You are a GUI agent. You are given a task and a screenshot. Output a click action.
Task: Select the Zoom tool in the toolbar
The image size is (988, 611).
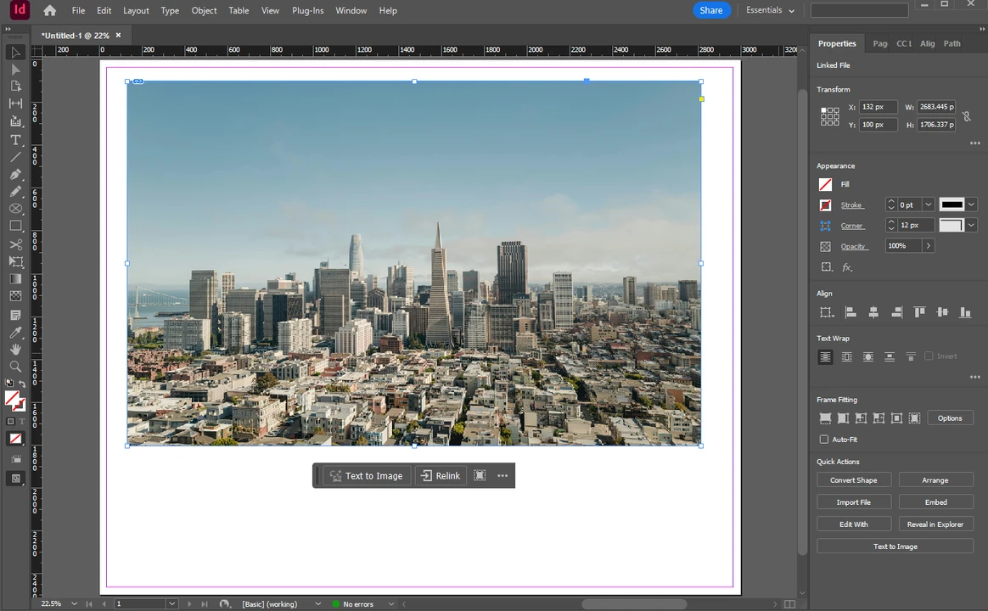click(16, 367)
